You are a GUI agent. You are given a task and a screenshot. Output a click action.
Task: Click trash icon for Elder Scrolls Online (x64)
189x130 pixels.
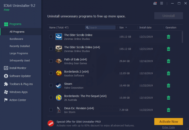[x=168, y=49]
